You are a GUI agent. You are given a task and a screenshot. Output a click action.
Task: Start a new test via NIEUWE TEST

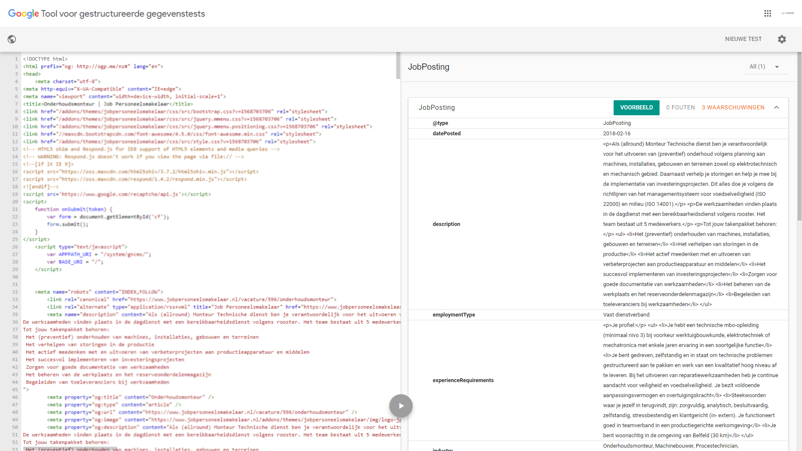click(743, 39)
